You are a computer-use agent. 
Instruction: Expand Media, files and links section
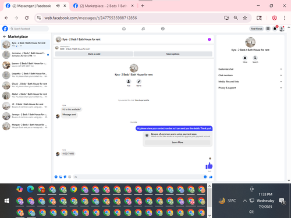tap(250, 81)
